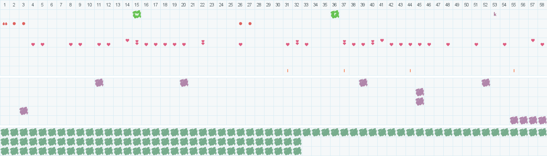Screen dimensions: 547x156
Task: Select the purple 'k' marker on day 53
Action: [x=495, y=14]
